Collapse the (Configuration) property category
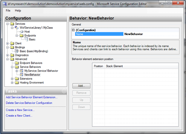The height and width of the screenshot is (134, 186). coord(74,30)
